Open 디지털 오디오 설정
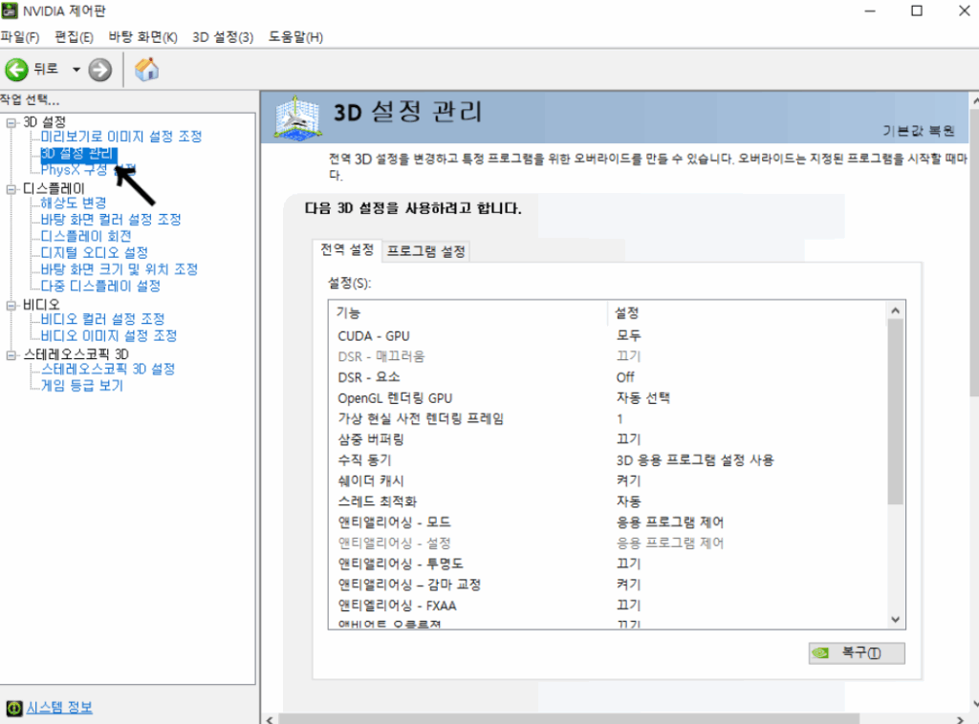979x724 pixels. (95, 252)
